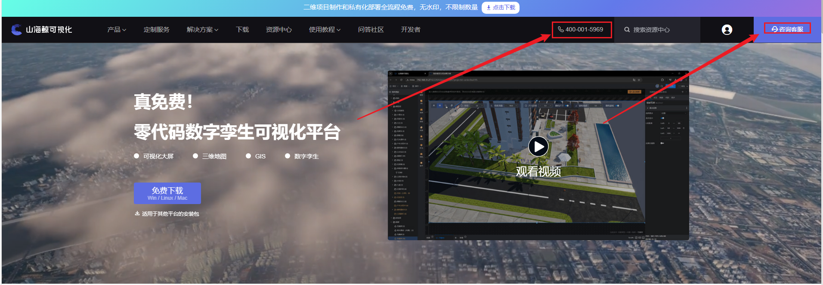Screen dimensions: 823x285
Task: Click download icon beside 适用于其他平台的安装包
Action: pyautogui.click(x=137, y=214)
